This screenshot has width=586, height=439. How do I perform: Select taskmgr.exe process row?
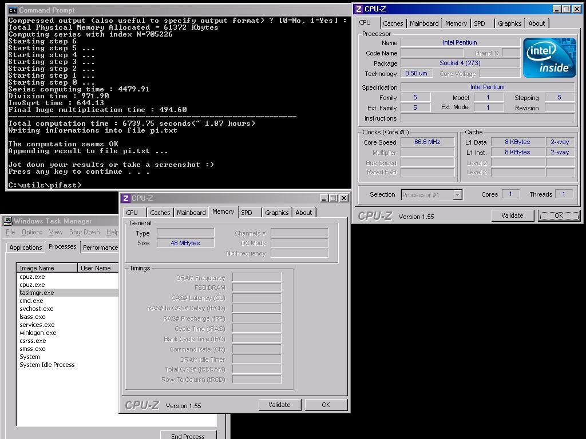point(68,293)
